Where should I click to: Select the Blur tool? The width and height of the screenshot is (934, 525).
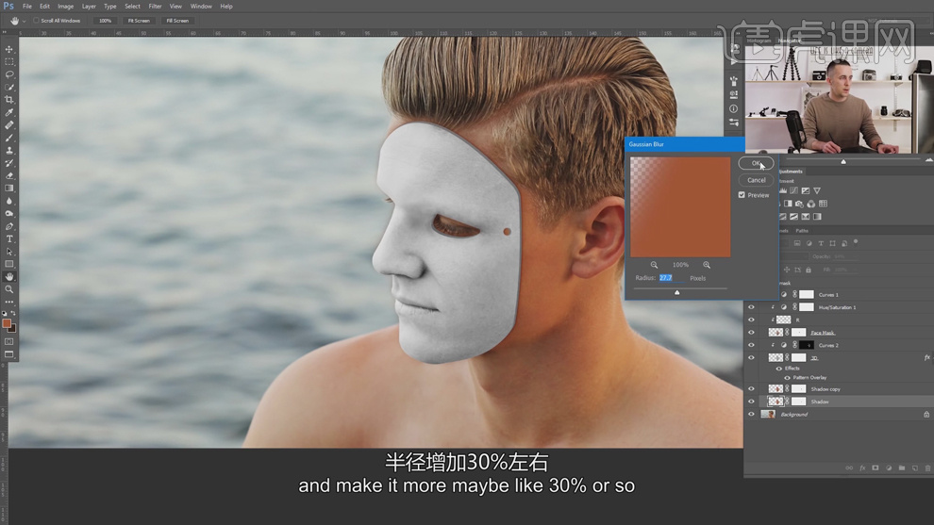pos(8,201)
